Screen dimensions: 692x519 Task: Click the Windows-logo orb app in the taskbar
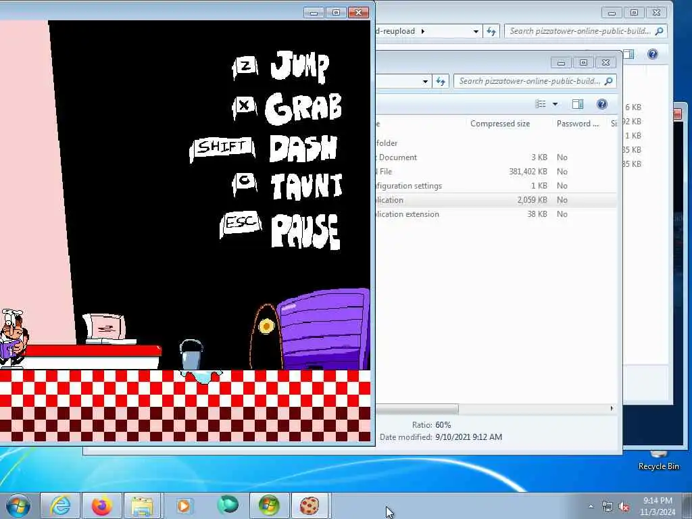pos(269,505)
